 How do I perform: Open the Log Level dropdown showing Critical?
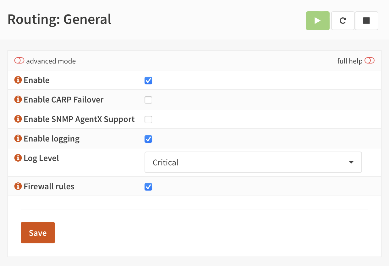click(x=253, y=162)
